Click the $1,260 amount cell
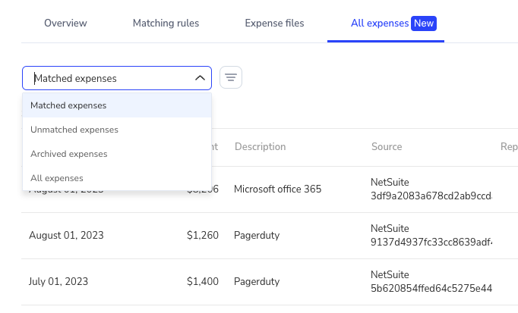The height and width of the screenshot is (313, 518). point(203,235)
